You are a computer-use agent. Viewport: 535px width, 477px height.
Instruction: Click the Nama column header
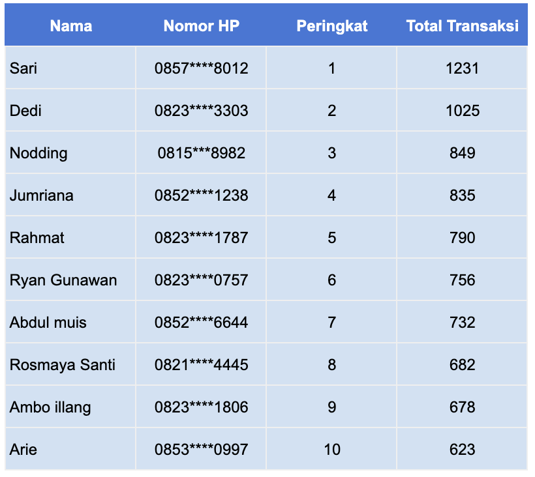click(71, 26)
